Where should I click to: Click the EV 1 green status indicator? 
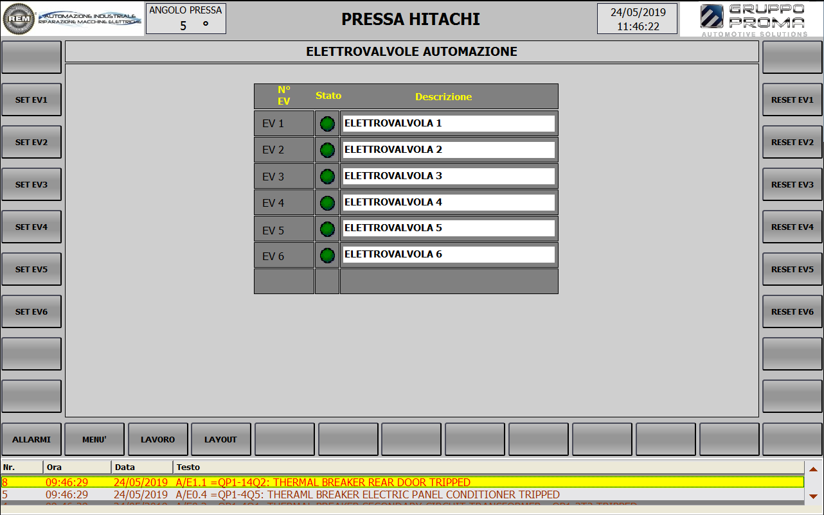tap(327, 123)
